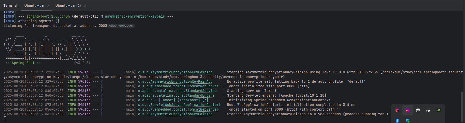Open AsymmetricEncryptionKeyPairApp link on the Started line
The height and width of the screenshot is (123, 465).
181,114
